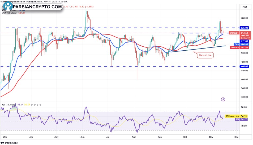The width and height of the screenshot is (253, 145).
Task: Select the BNBUSDT price label
Action: (x=234, y=33)
